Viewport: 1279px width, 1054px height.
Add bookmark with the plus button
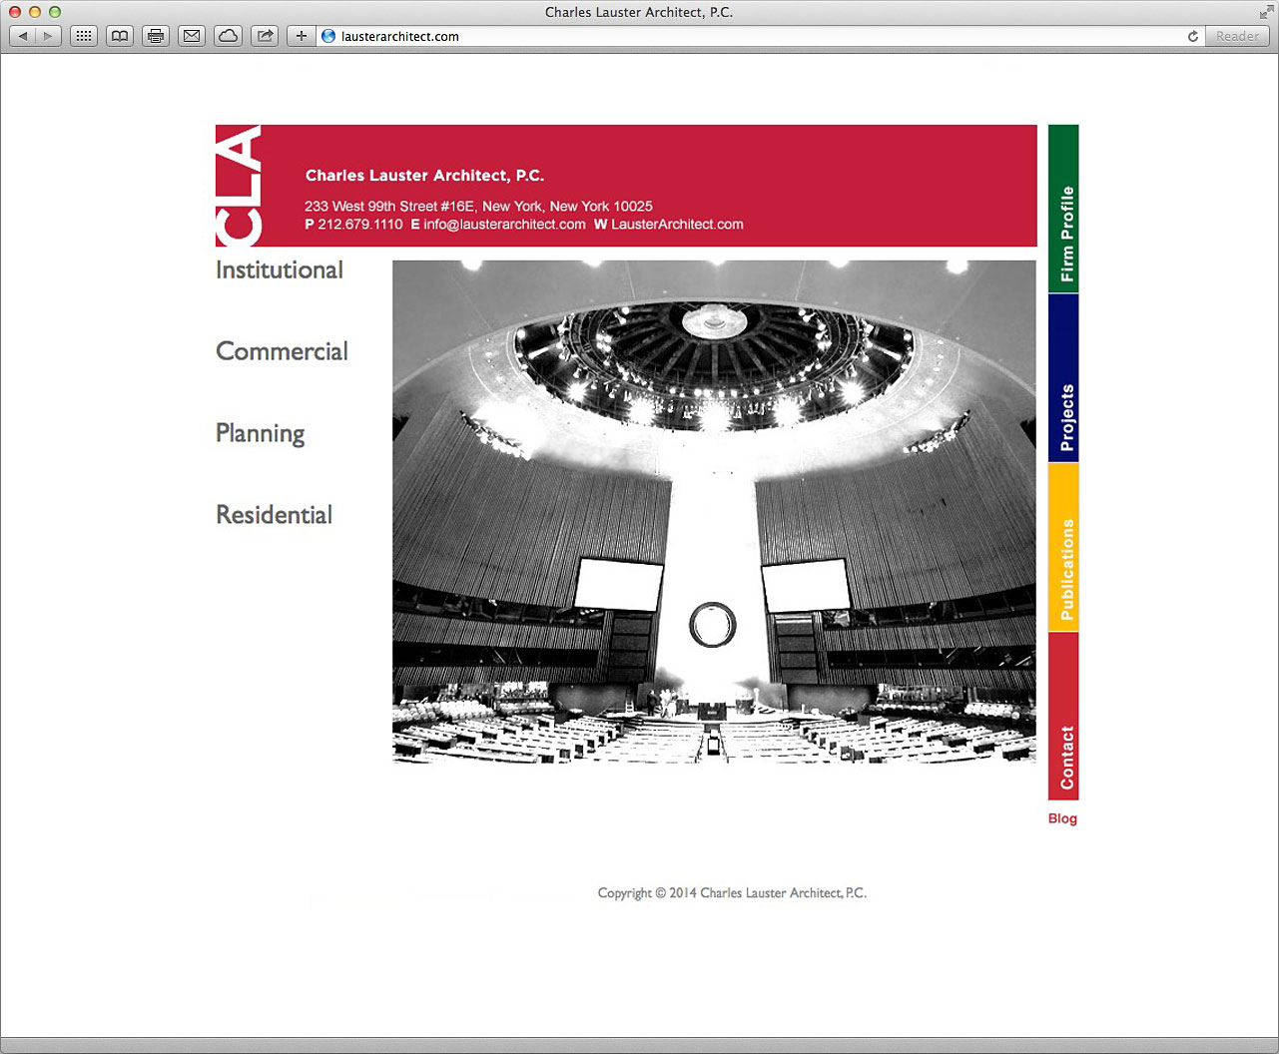[301, 36]
